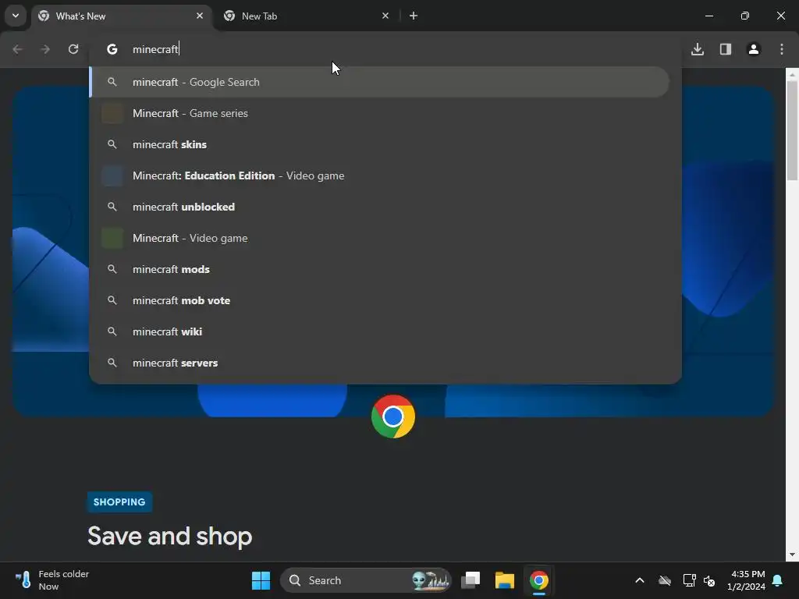Open the Chrome three-dot menu
The image size is (799, 599).
[782, 49]
